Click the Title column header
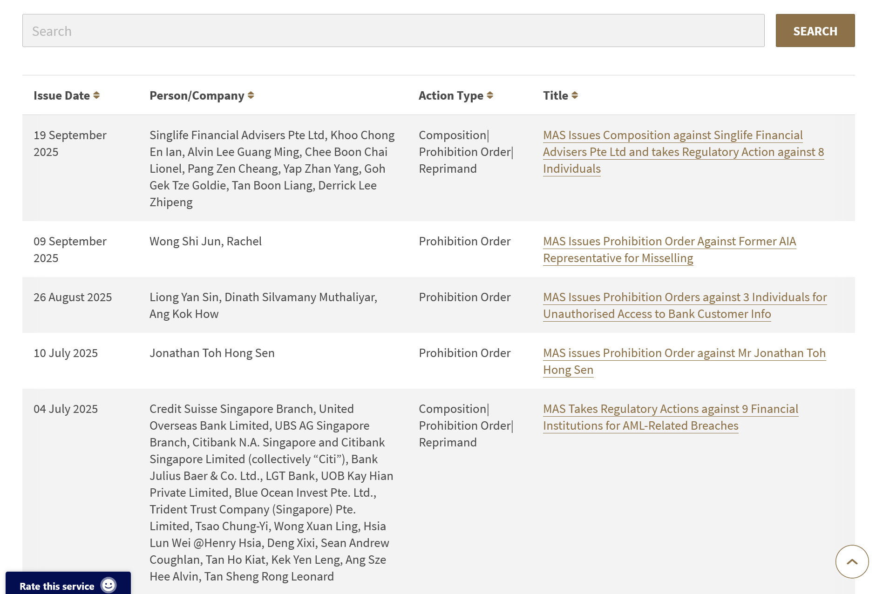Screen dimensions: 876x594 [555, 95]
